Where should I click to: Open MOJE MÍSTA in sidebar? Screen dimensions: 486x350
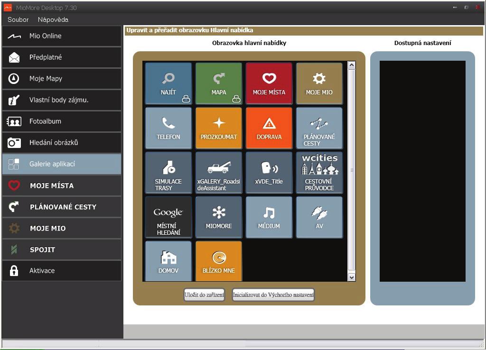pyautogui.click(x=62, y=185)
